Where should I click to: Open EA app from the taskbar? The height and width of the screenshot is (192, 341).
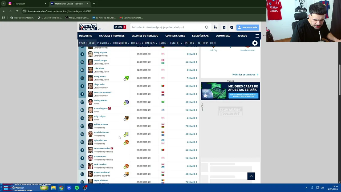tap(69, 188)
